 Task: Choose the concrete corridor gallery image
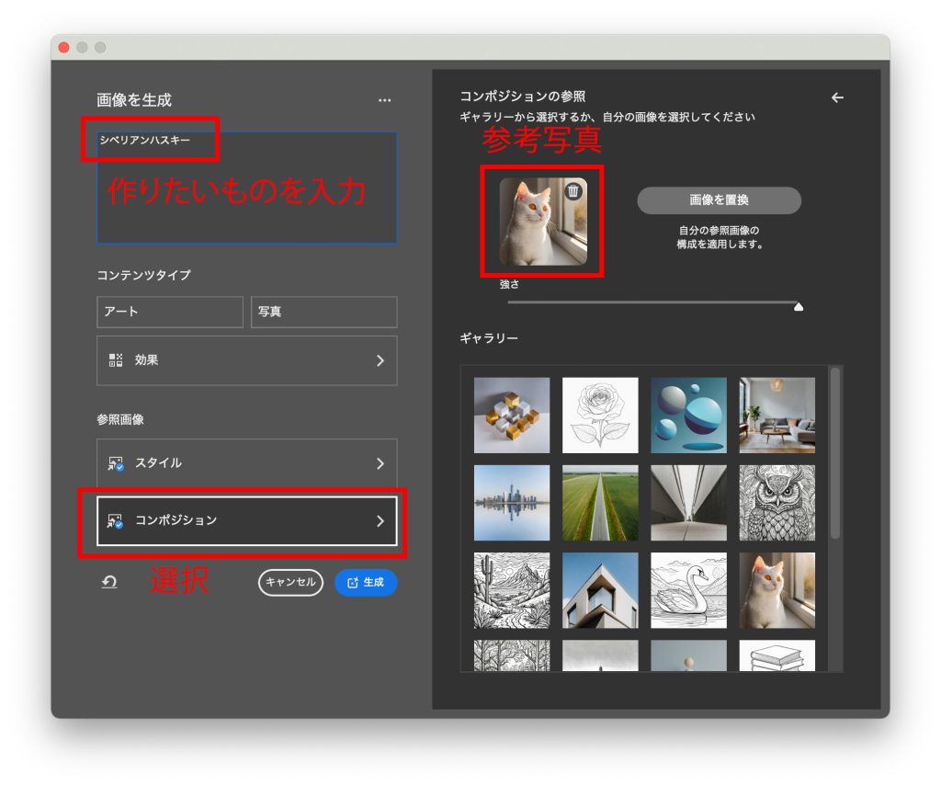[x=688, y=503]
